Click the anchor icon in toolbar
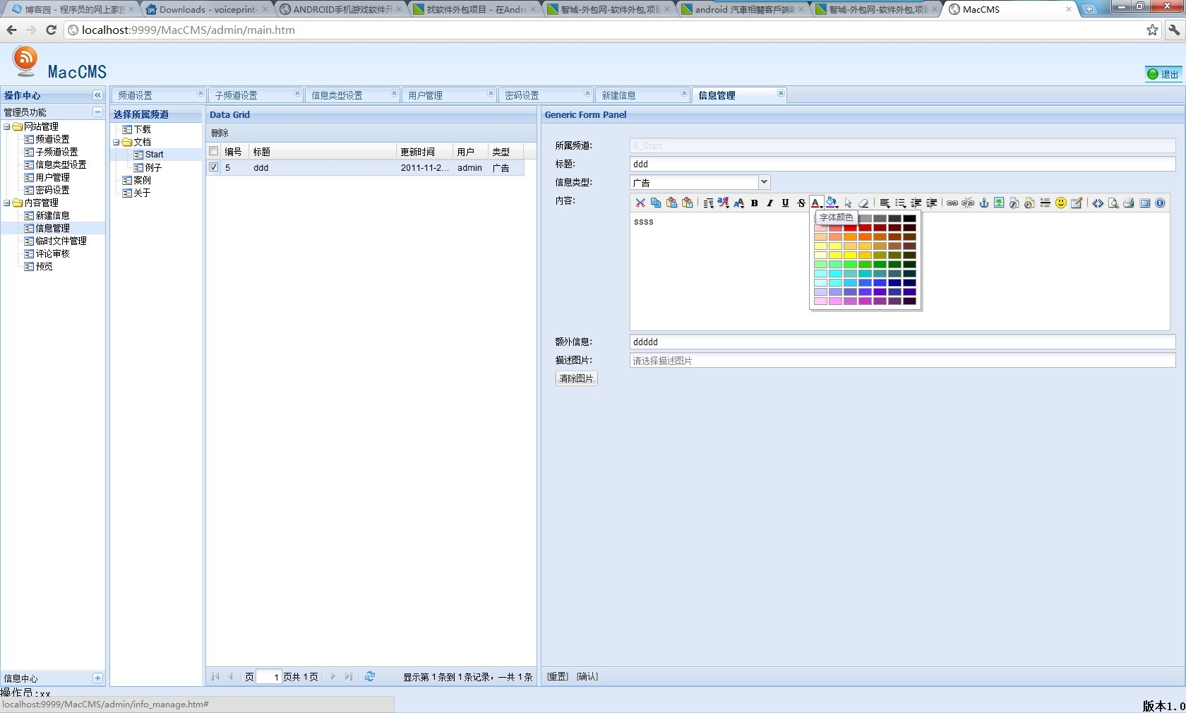Image resolution: width=1186 pixels, height=713 pixels. click(983, 203)
